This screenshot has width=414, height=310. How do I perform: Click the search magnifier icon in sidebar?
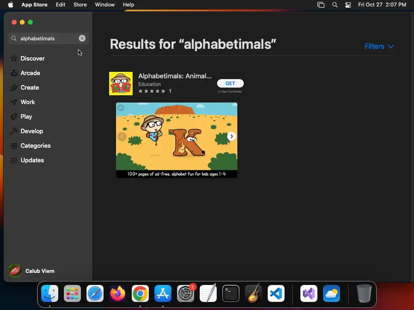[14, 38]
